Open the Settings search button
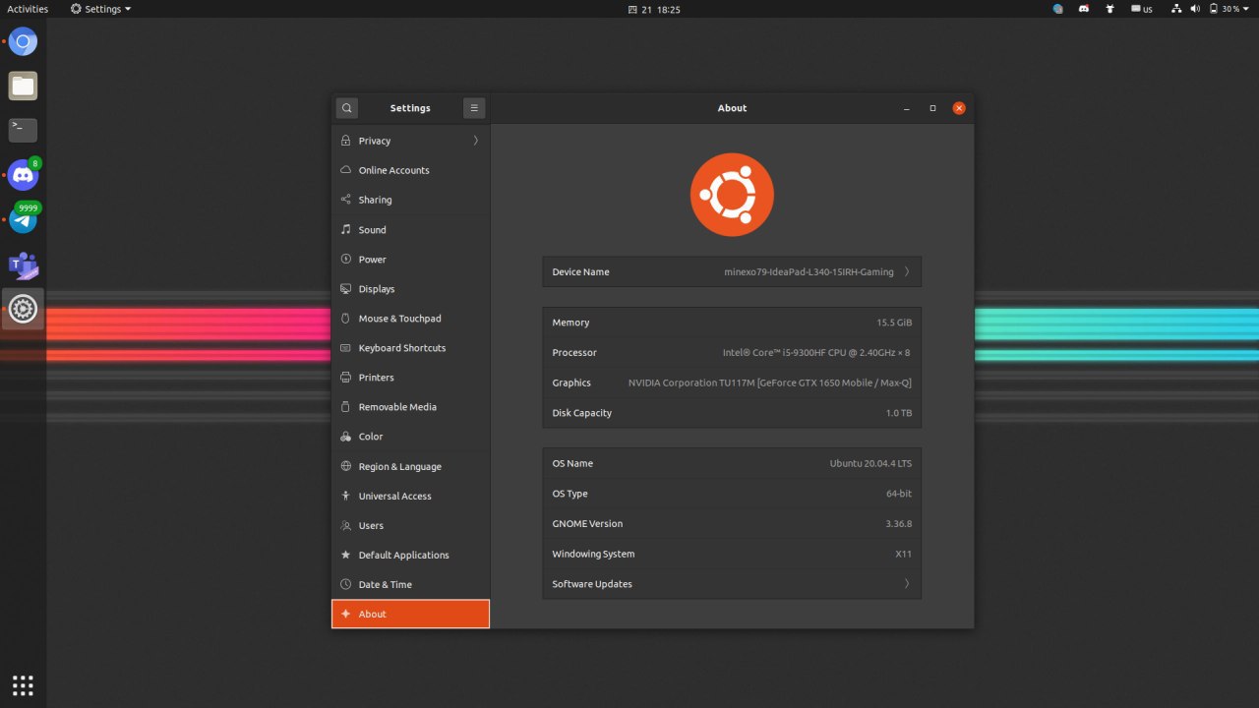Viewport: 1259px width, 708px height. [x=346, y=108]
